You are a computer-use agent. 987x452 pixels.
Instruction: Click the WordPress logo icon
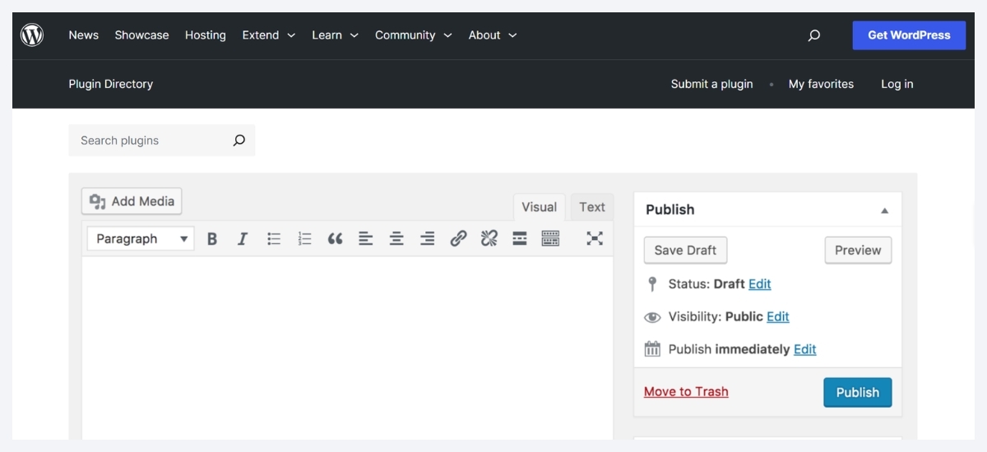(x=32, y=35)
